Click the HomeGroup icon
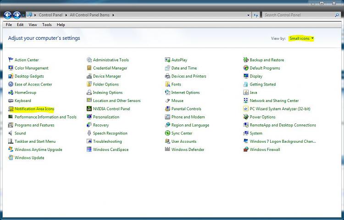 click(x=11, y=92)
